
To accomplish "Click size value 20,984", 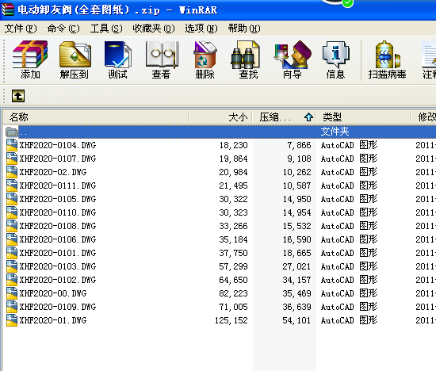I will click(x=233, y=172).
